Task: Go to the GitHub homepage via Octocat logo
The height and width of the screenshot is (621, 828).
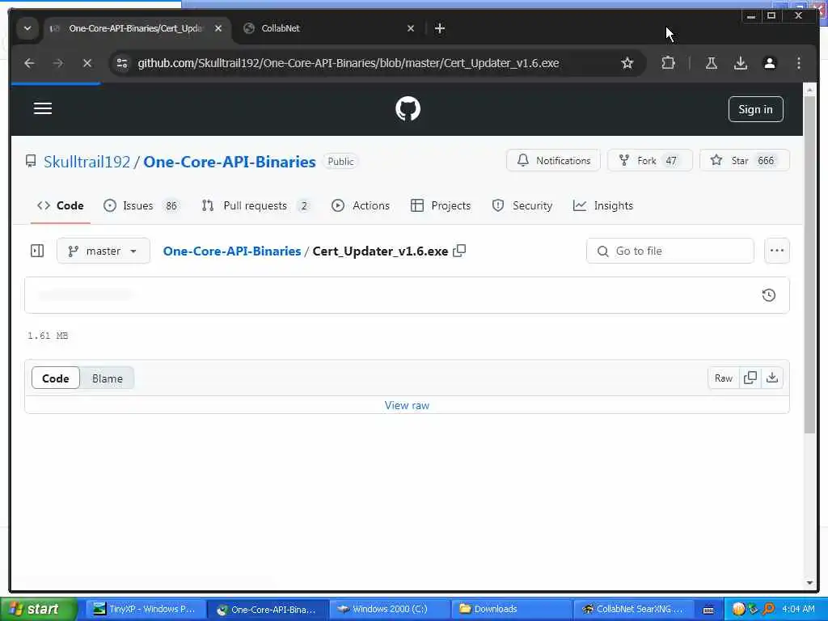Action: [408, 109]
